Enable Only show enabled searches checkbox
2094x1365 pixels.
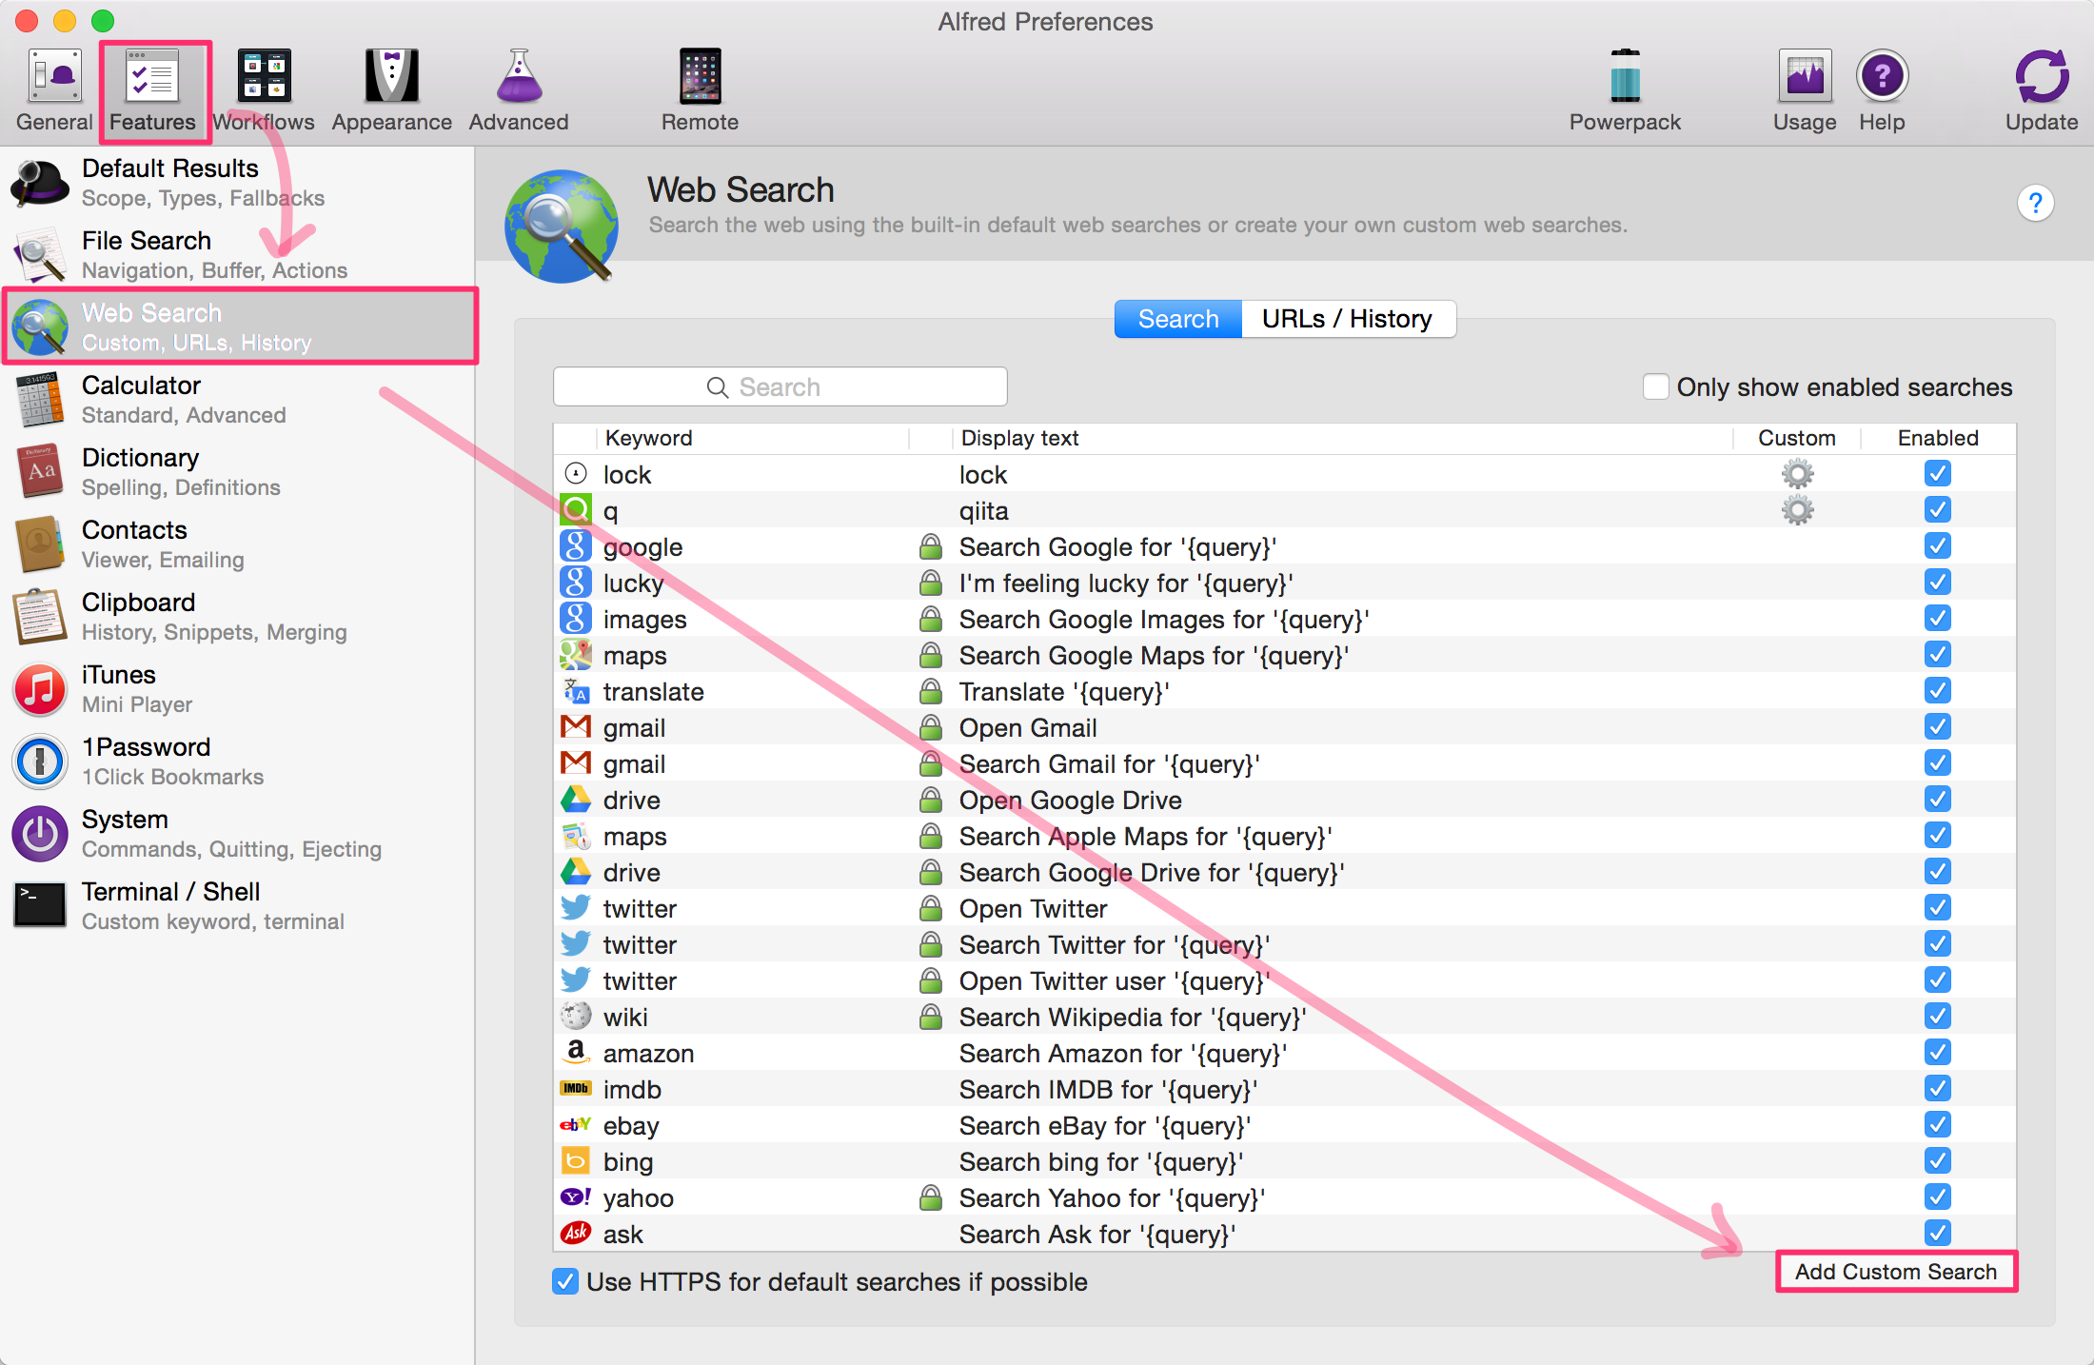(x=1655, y=387)
